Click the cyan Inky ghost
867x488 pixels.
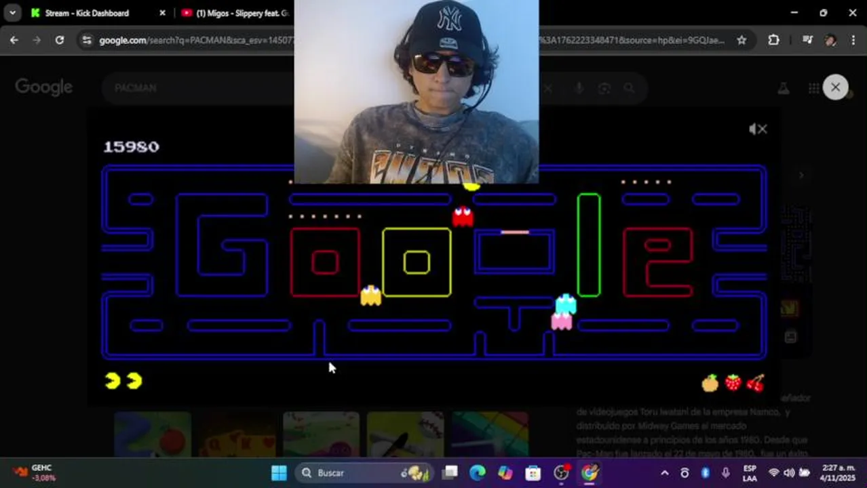coord(565,304)
